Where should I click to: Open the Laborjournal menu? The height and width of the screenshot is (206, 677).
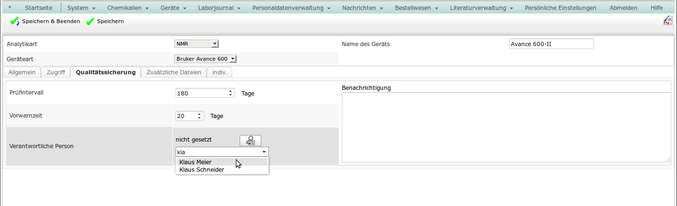point(219,8)
